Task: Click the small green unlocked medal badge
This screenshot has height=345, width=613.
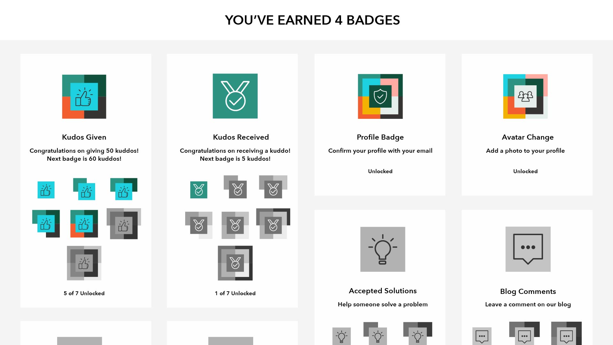Action: [x=199, y=190]
